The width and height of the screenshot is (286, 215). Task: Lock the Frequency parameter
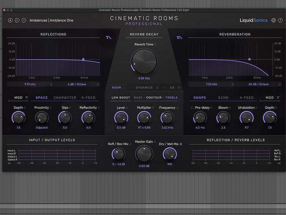[x=177, y=108]
